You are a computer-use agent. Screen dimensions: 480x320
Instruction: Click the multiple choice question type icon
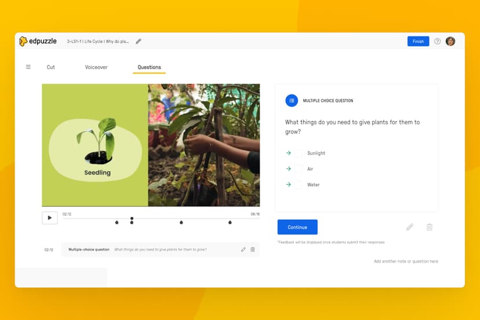point(292,100)
